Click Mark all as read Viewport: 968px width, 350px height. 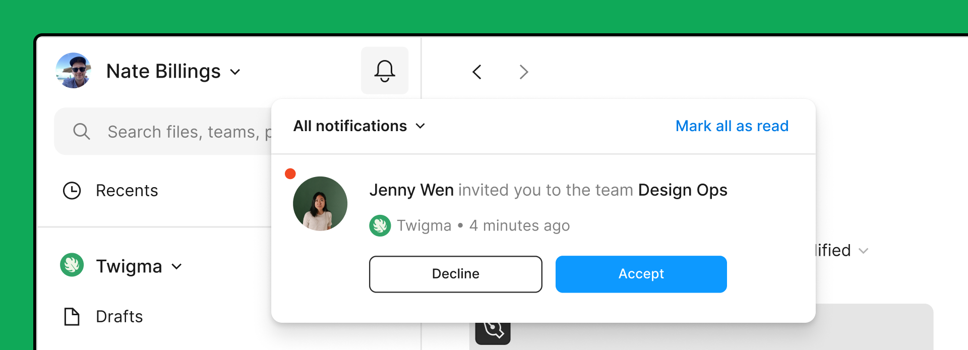[732, 126]
